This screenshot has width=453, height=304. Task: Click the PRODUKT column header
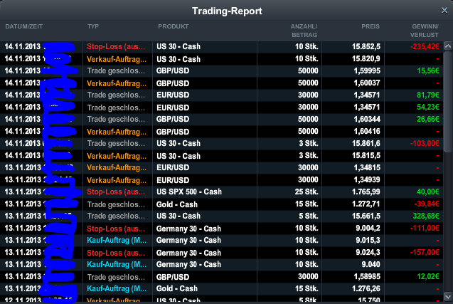pyautogui.click(x=173, y=26)
